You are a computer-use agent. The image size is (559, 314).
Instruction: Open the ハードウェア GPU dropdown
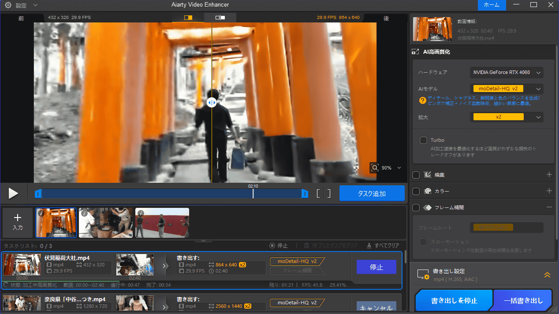point(506,72)
